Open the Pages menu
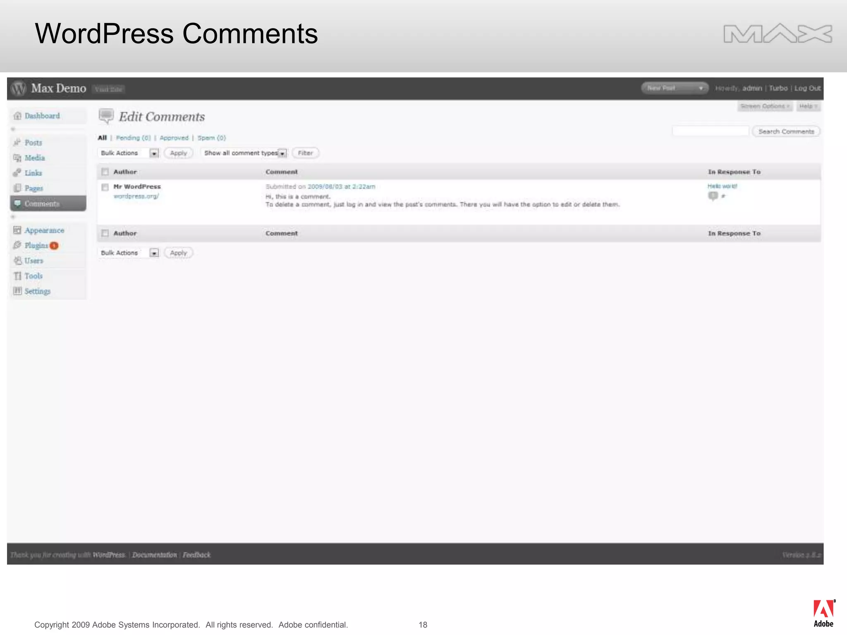 point(33,189)
